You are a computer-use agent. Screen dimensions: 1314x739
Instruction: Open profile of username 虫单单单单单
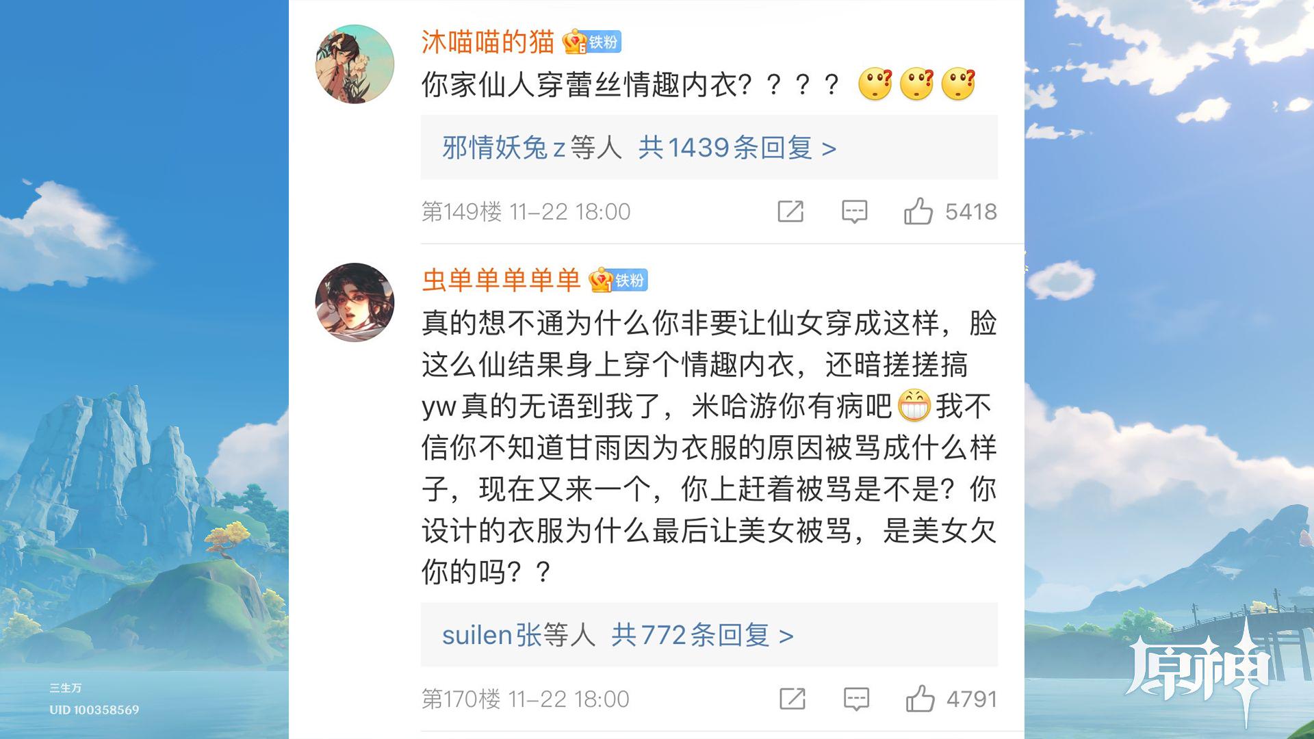click(501, 281)
